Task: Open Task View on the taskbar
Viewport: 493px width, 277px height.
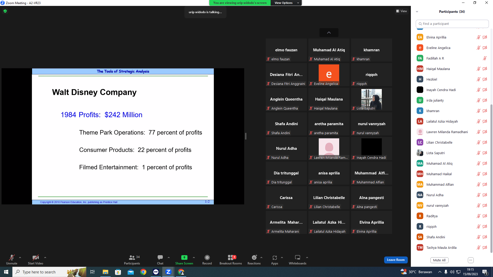Action: (x=92, y=272)
